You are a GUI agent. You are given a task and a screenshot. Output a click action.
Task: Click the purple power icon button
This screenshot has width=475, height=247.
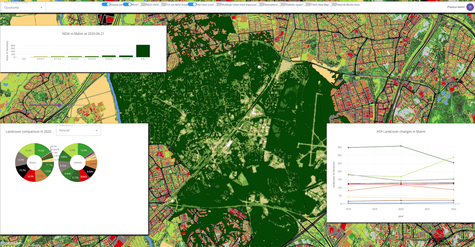coord(470,7)
